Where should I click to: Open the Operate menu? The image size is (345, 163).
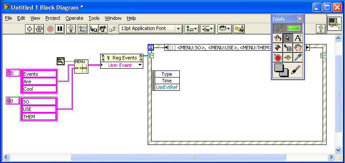coord(74,18)
